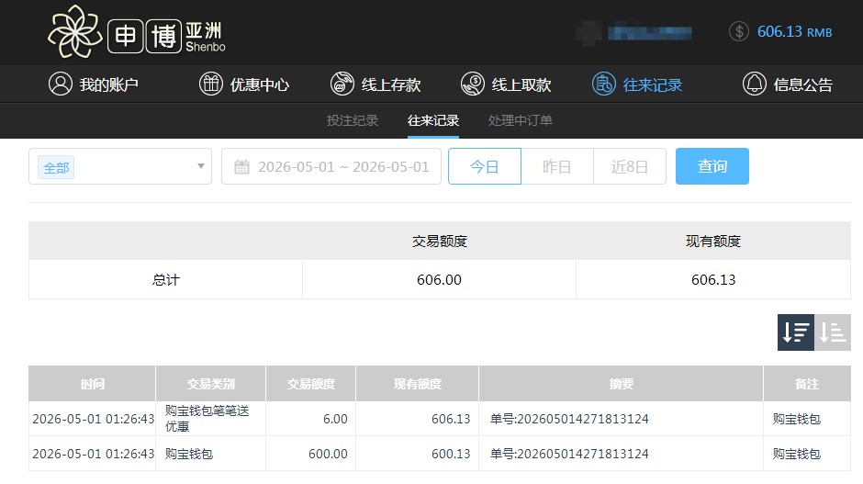Click the Shenbo flower logo

coord(75,32)
